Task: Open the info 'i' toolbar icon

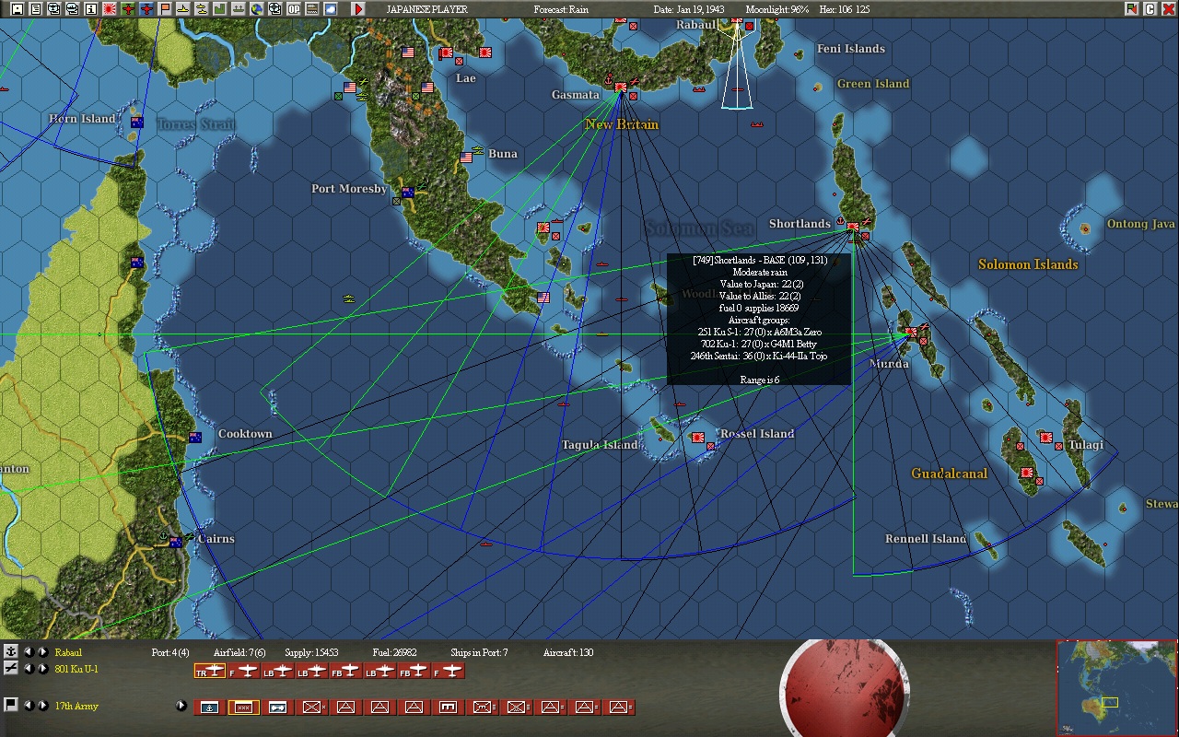Action: [91, 9]
